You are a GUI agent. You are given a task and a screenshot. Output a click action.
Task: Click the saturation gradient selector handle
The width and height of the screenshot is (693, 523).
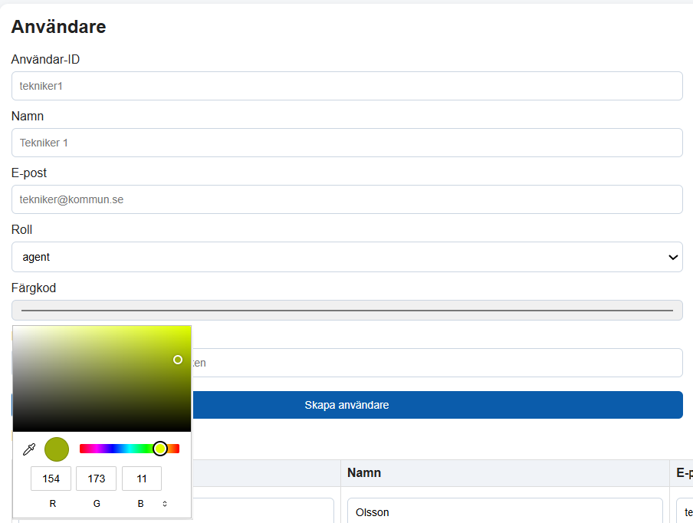pyautogui.click(x=178, y=360)
